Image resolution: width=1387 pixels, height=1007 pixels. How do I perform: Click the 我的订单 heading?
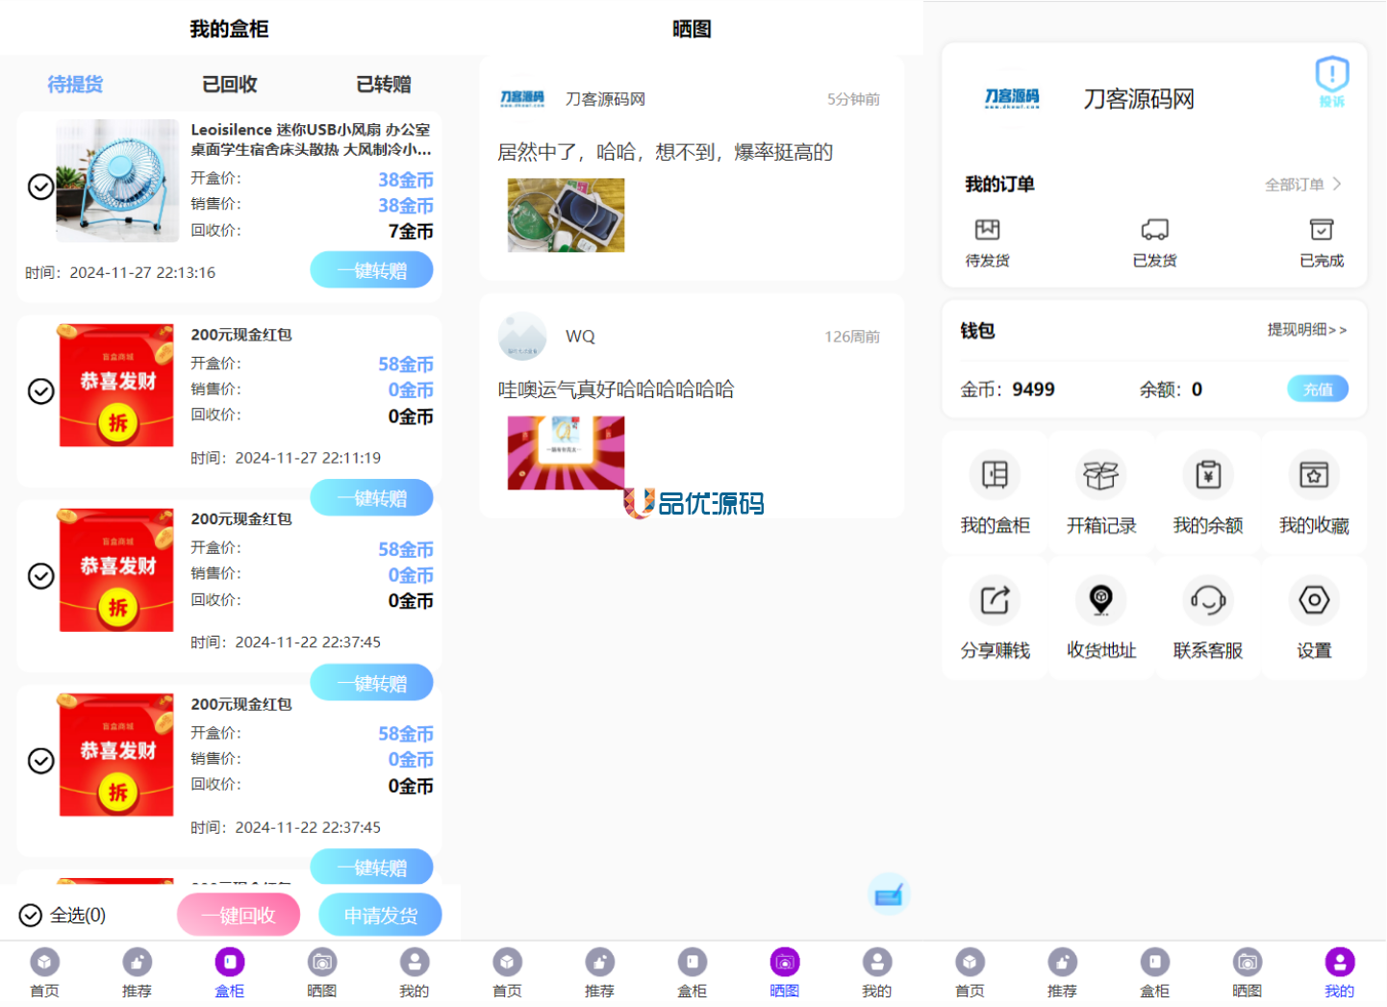[x=999, y=184]
